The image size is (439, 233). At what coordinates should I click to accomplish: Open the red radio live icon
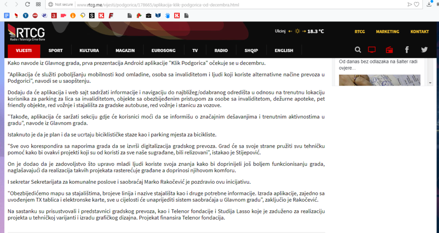pyautogui.click(x=389, y=50)
